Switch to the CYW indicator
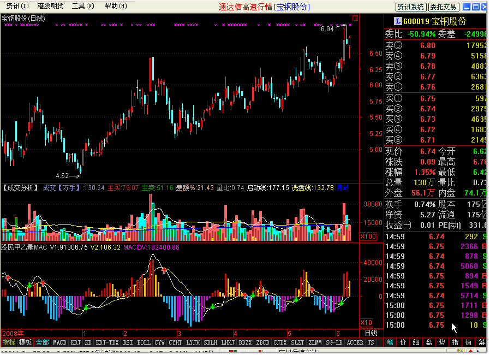Viewport: 490px width, 355px height. pyautogui.click(x=159, y=342)
